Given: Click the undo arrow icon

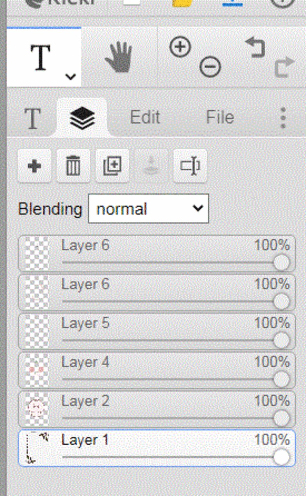Looking at the screenshot, I should pyautogui.click(x=255, y=47).
